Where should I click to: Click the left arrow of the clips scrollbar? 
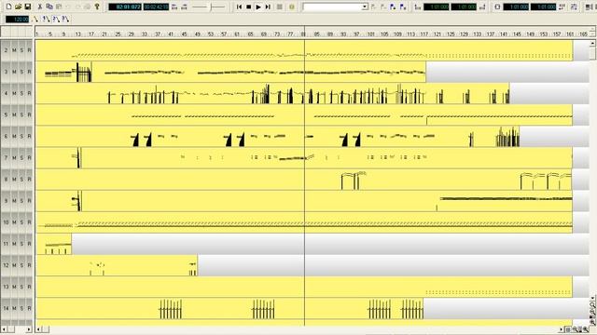pyautogui.click(x=39, y=329)
